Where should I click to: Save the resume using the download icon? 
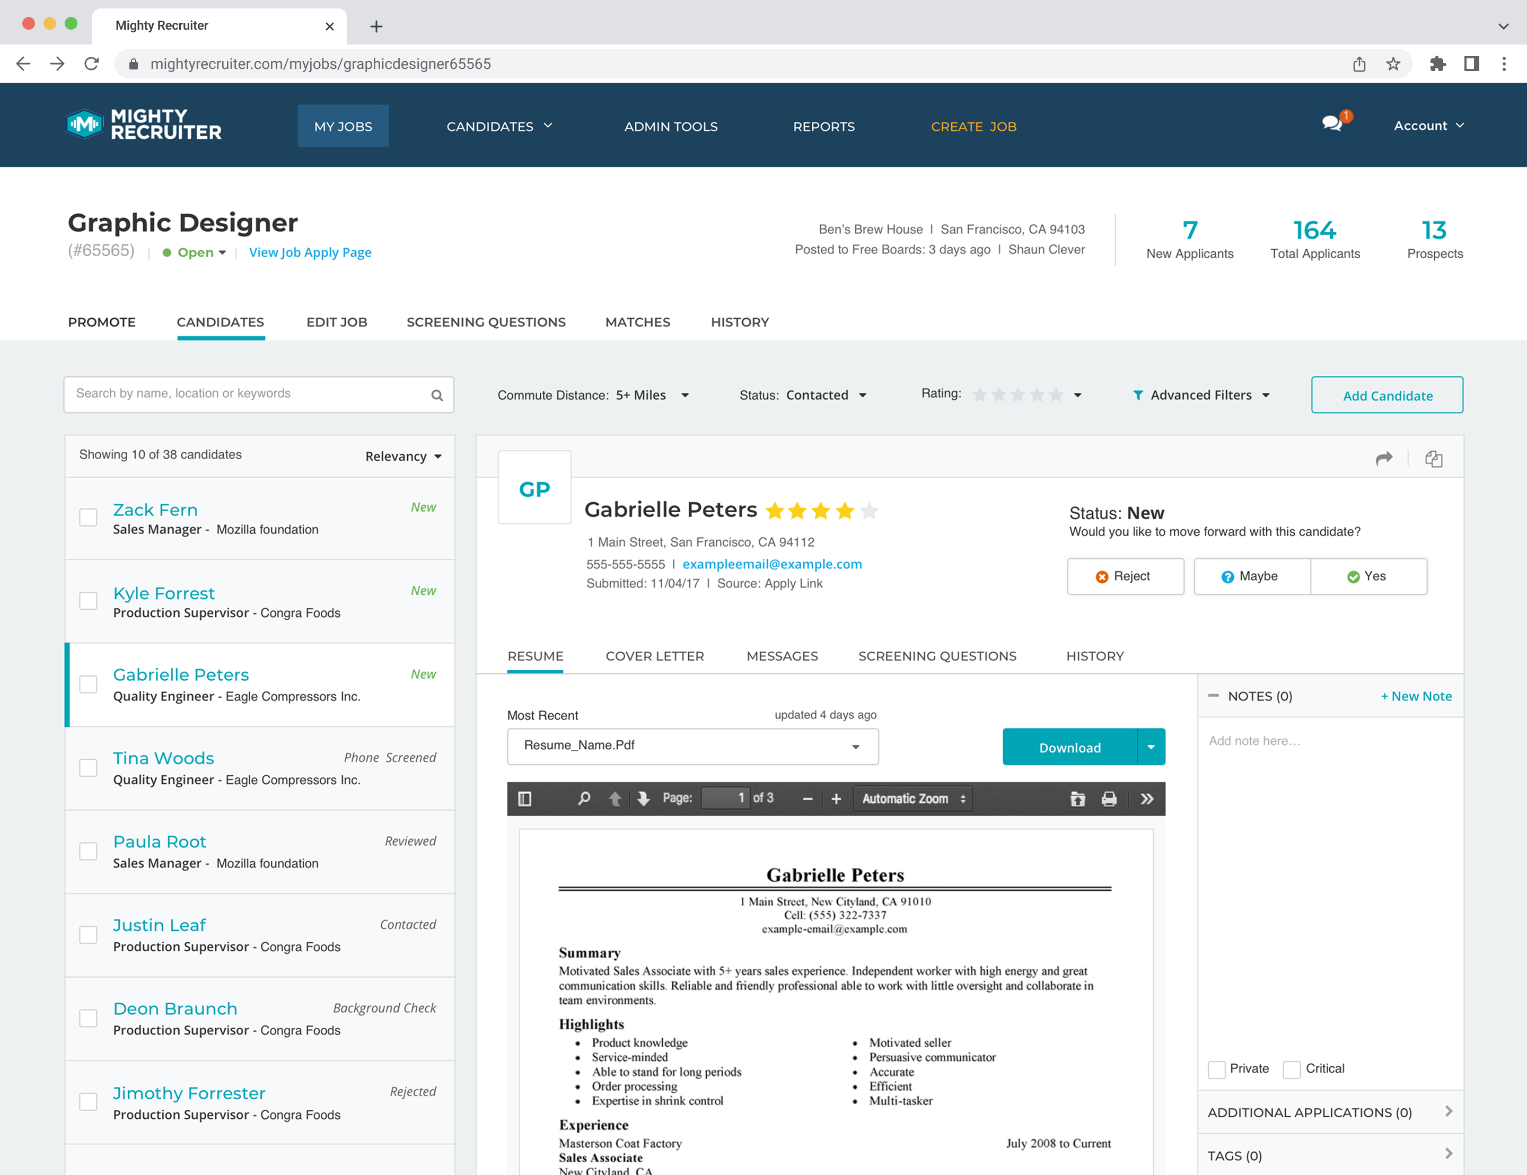1077,798
